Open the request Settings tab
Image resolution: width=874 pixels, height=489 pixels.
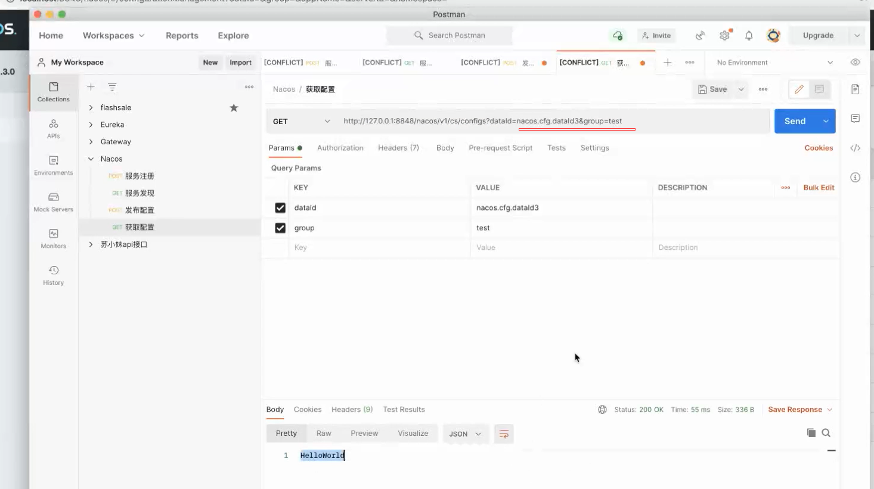(595, 148)
